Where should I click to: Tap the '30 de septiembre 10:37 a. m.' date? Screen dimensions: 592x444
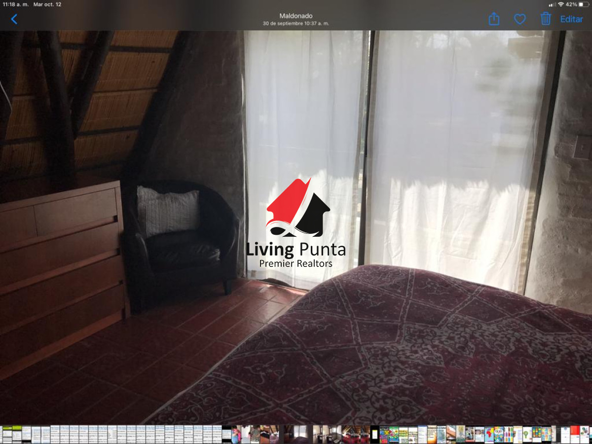point(296,23)
